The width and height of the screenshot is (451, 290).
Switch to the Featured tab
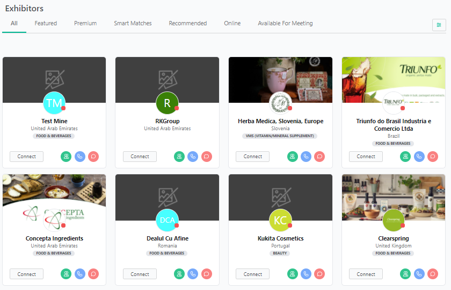46,23
